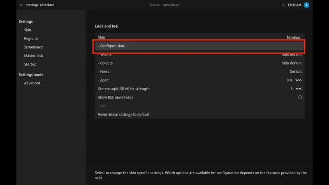Click the back arrow icon beside Settings: Interface

(x=21, y=5)
